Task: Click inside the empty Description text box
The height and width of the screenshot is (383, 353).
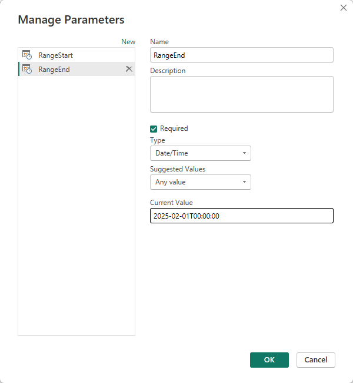Action: coord(241,94)
